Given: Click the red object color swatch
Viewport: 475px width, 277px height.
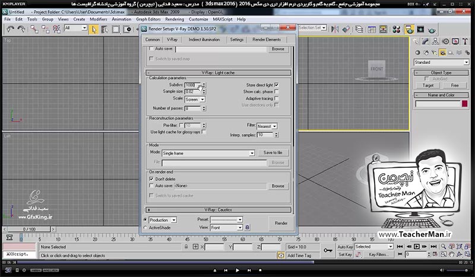Looking at the screenshot, I should [465, 104].
